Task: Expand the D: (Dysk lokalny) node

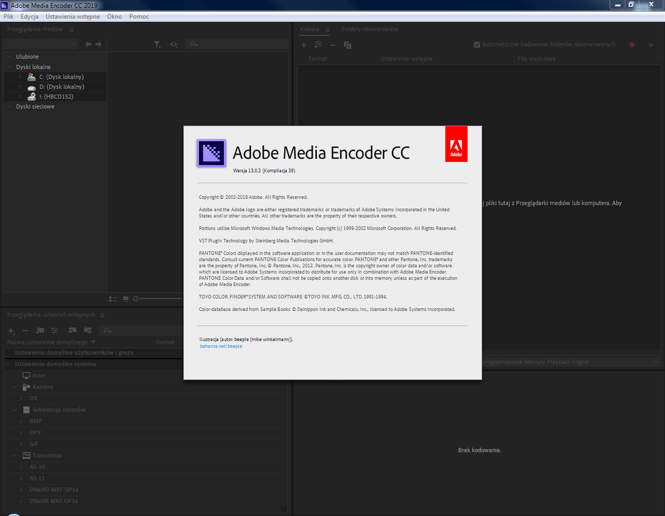Action: 19,86
